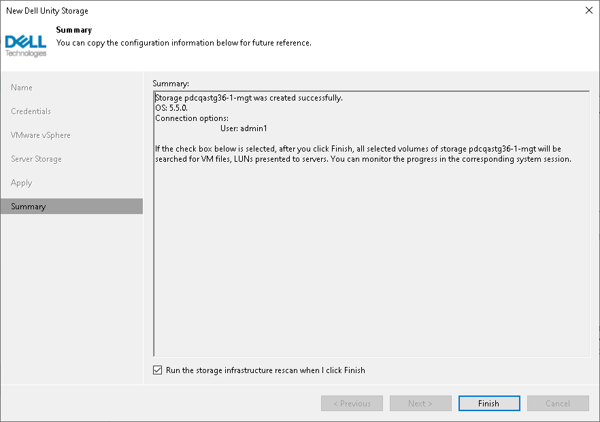Screen dimensions: 600x422
Task: Select the Name wizard step
Action: tap(22, 88)
